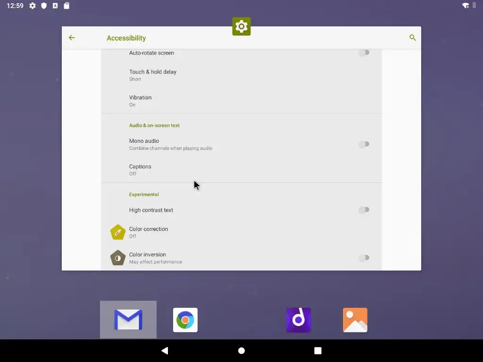Click 'Combine channels when playing audio' description
Image resolution: width=483 pixels, height=362 pixels.
tap(171, 148)
